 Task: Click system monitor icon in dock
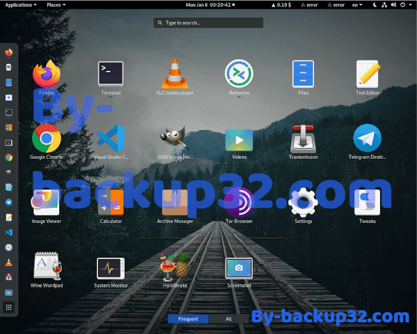(9, 142)
